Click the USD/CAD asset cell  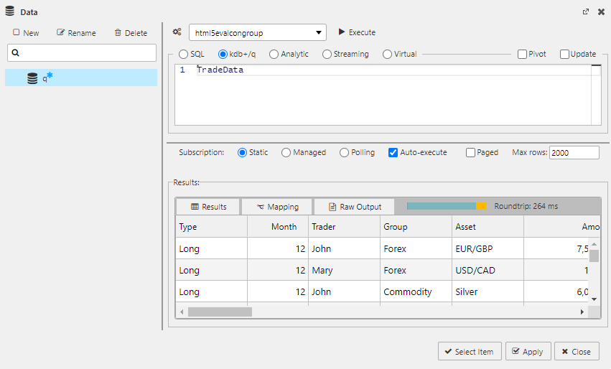point(488,270)
